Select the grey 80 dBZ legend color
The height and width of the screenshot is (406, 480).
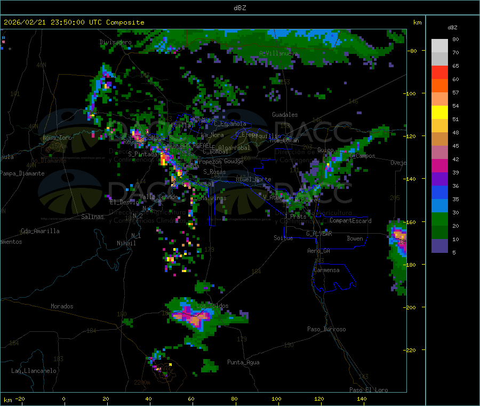pyautogui.click(x=439, y=46)
